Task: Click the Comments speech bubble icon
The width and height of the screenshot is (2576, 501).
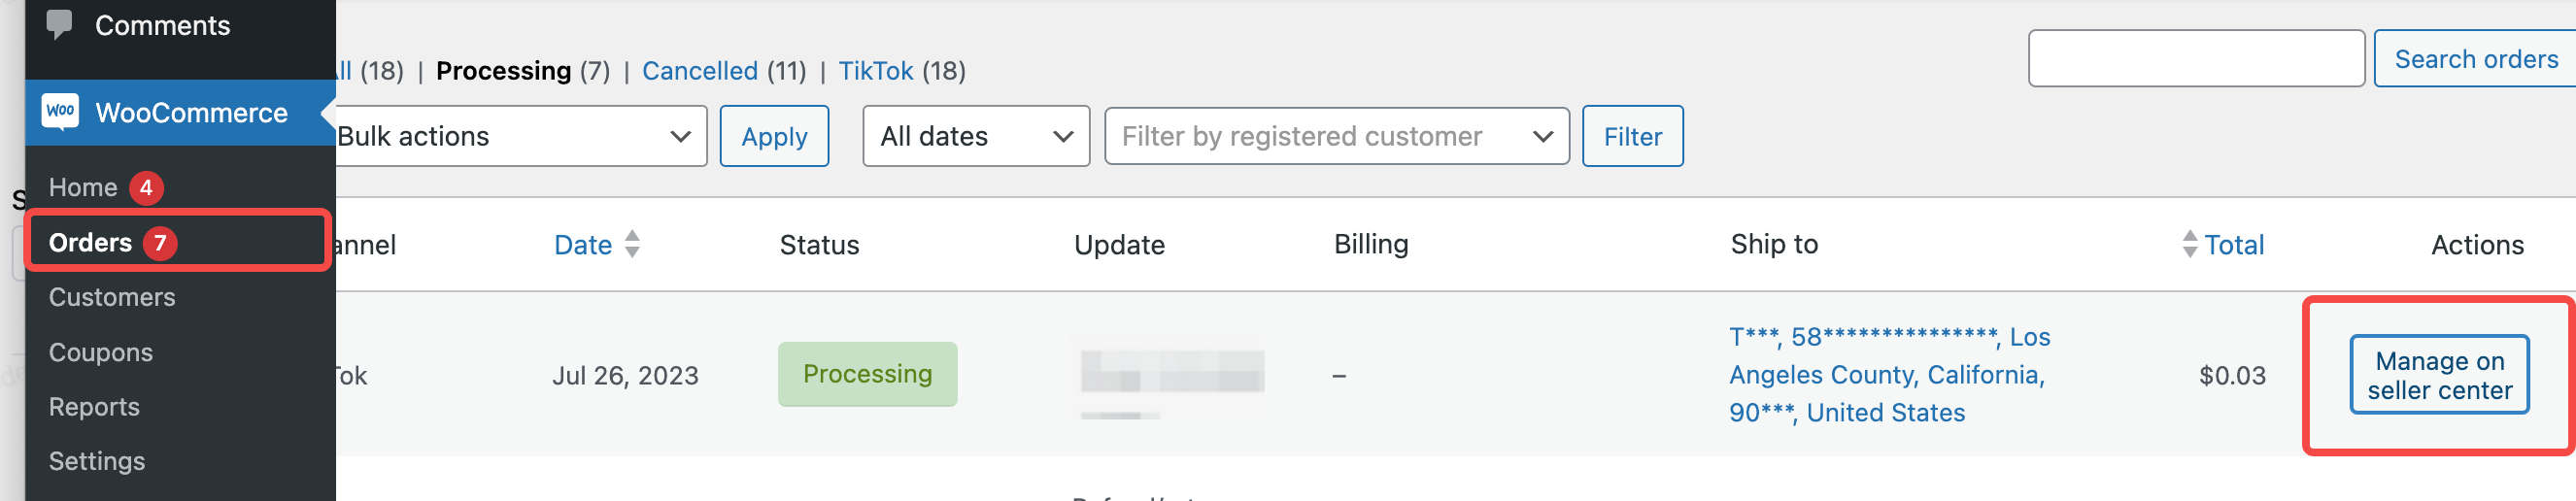Action: pyautogui.click(x=59, y=23)
